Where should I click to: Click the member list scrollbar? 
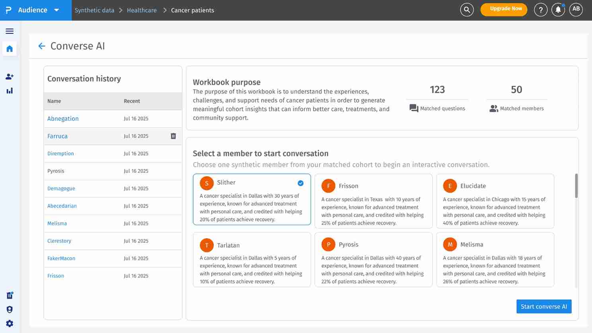(576, 186)
